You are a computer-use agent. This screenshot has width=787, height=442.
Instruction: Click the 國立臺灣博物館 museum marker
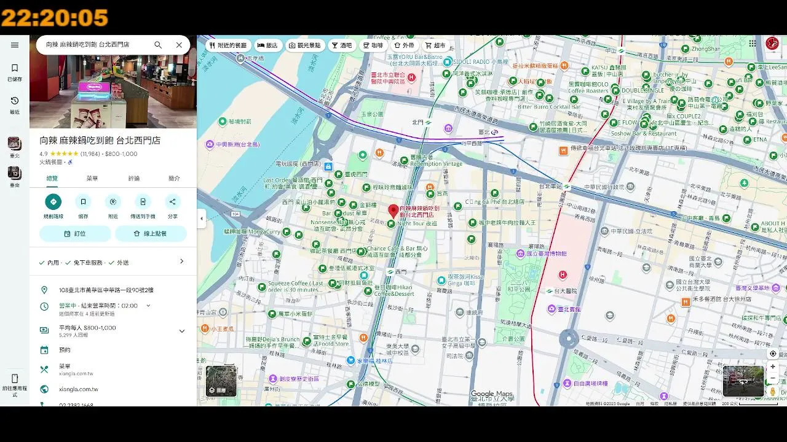(520, 253)
